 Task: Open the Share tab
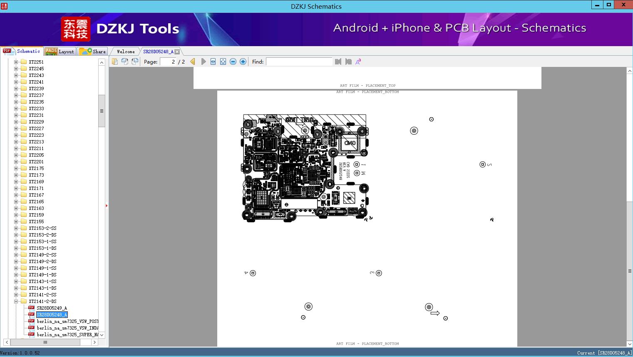coord(92,51)
